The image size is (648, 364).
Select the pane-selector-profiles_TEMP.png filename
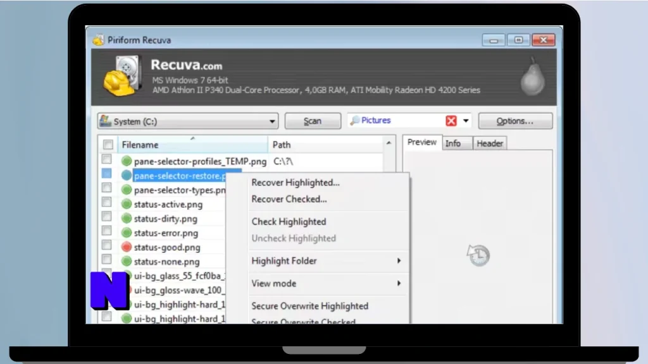point(200,161)
